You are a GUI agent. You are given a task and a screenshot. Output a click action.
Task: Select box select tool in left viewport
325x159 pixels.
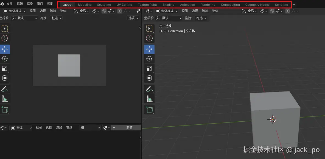pyautogui.click(x=5, y=29)
